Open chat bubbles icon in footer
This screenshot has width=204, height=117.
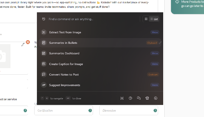coord(139,98)
